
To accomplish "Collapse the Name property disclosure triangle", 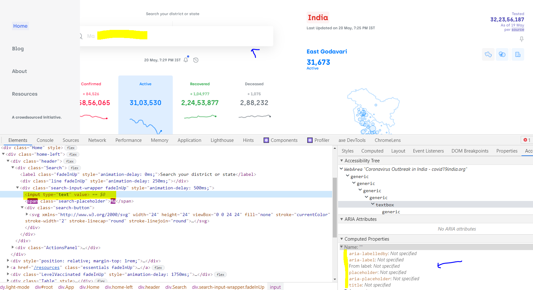I will 342,247.
